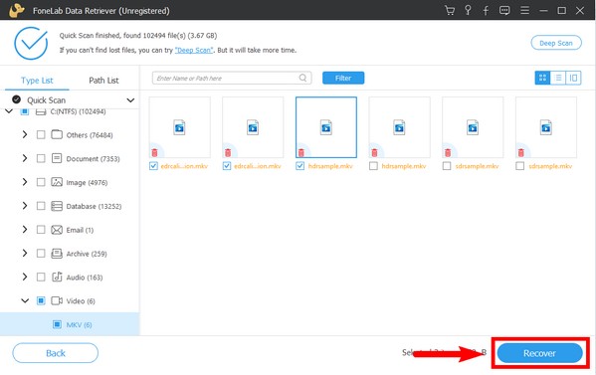This screenshot has width=596, height=375.
Task: Follow the "Deep Scan" hyperlink
Action: tap(194, 50)
